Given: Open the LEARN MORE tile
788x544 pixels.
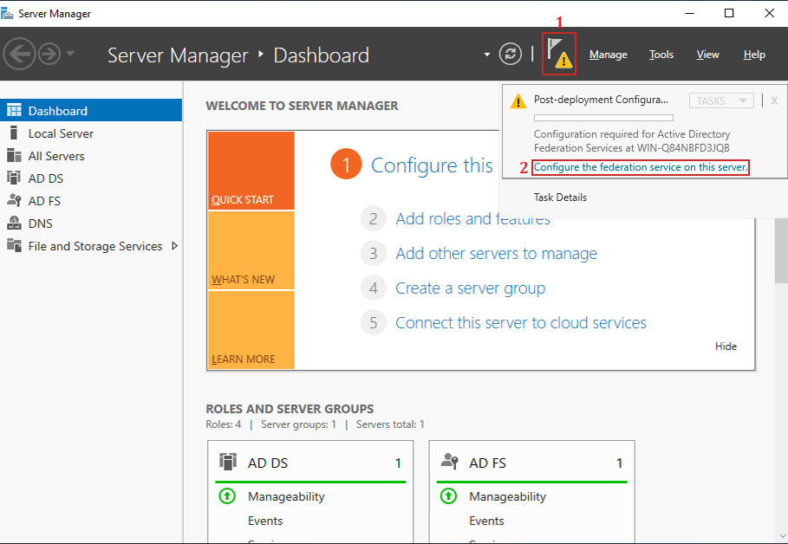Looking at the screenshot, I should (x=251, y=330).
